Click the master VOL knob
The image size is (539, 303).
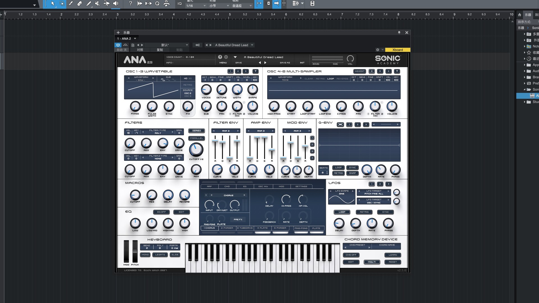point(350,58)
